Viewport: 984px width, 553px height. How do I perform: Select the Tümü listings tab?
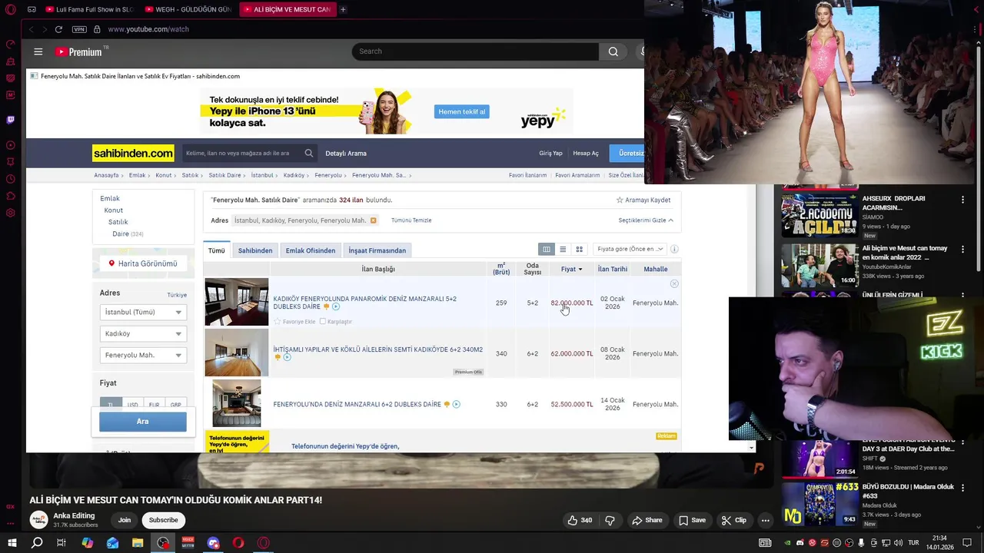coord(217,250)
